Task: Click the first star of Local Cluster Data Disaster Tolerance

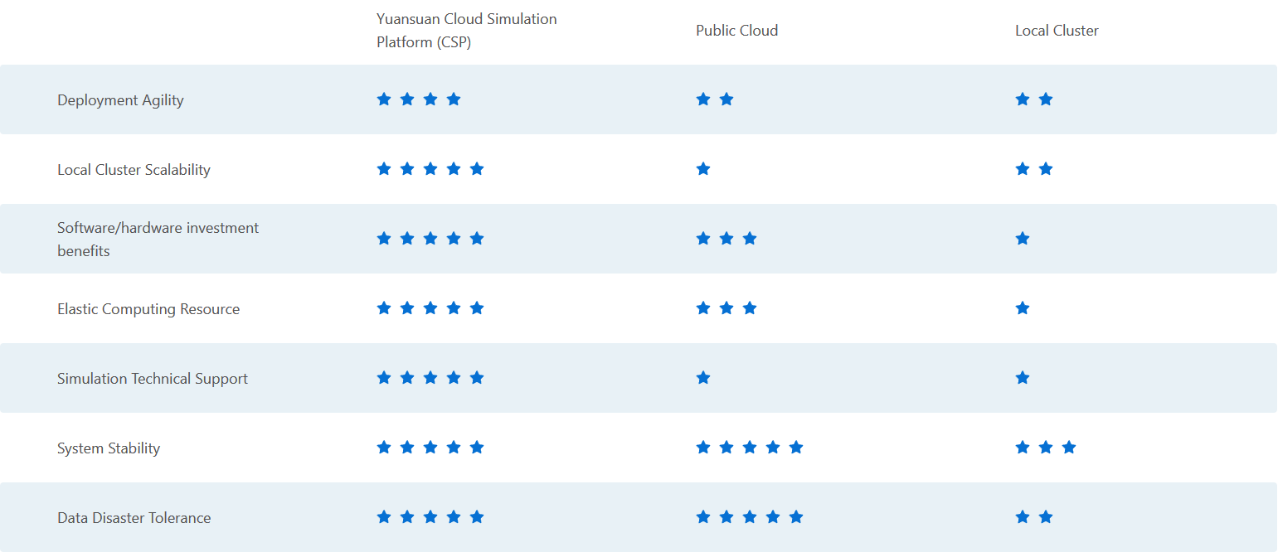Action: [1023, 517]
